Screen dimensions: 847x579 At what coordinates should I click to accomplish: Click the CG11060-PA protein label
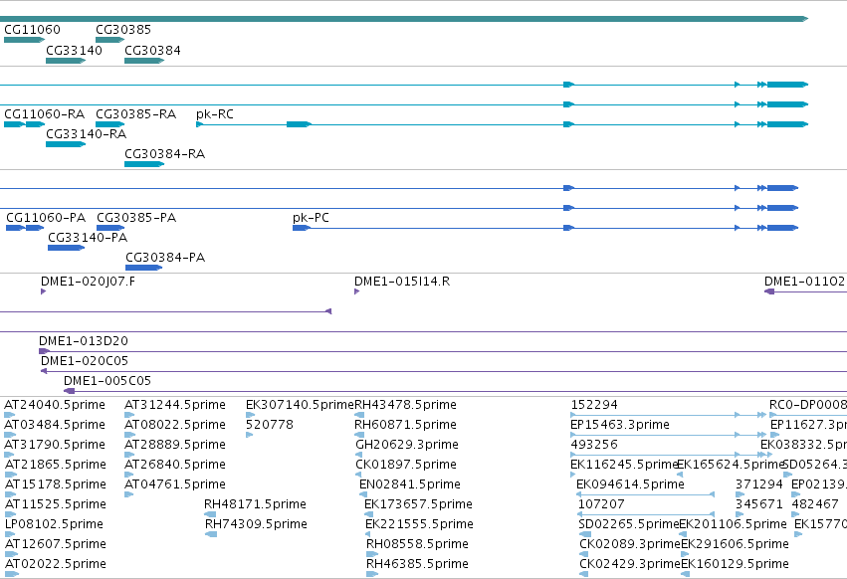[46, 218]
